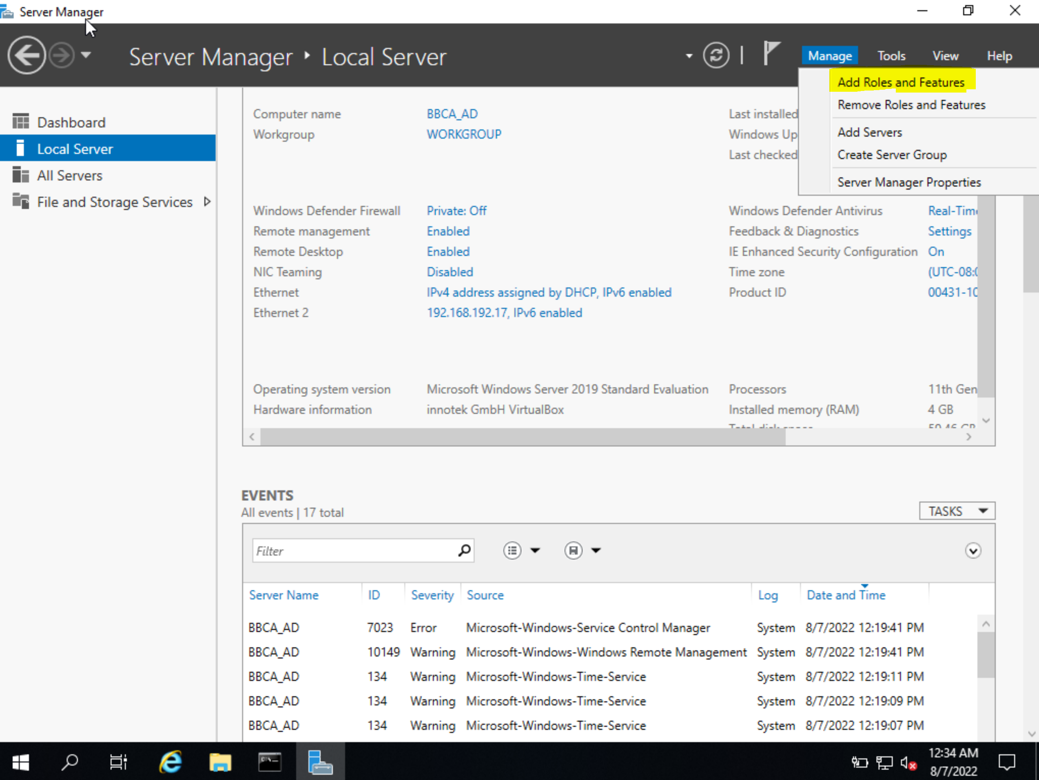The image size is (1039, 780).
Task: Open dropdown arrow beside criteria list icon
Action: (535, 550)
